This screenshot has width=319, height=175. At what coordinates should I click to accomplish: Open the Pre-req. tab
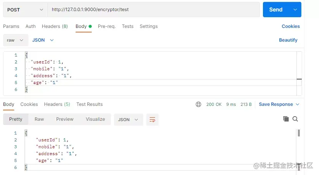coord(107,26)
